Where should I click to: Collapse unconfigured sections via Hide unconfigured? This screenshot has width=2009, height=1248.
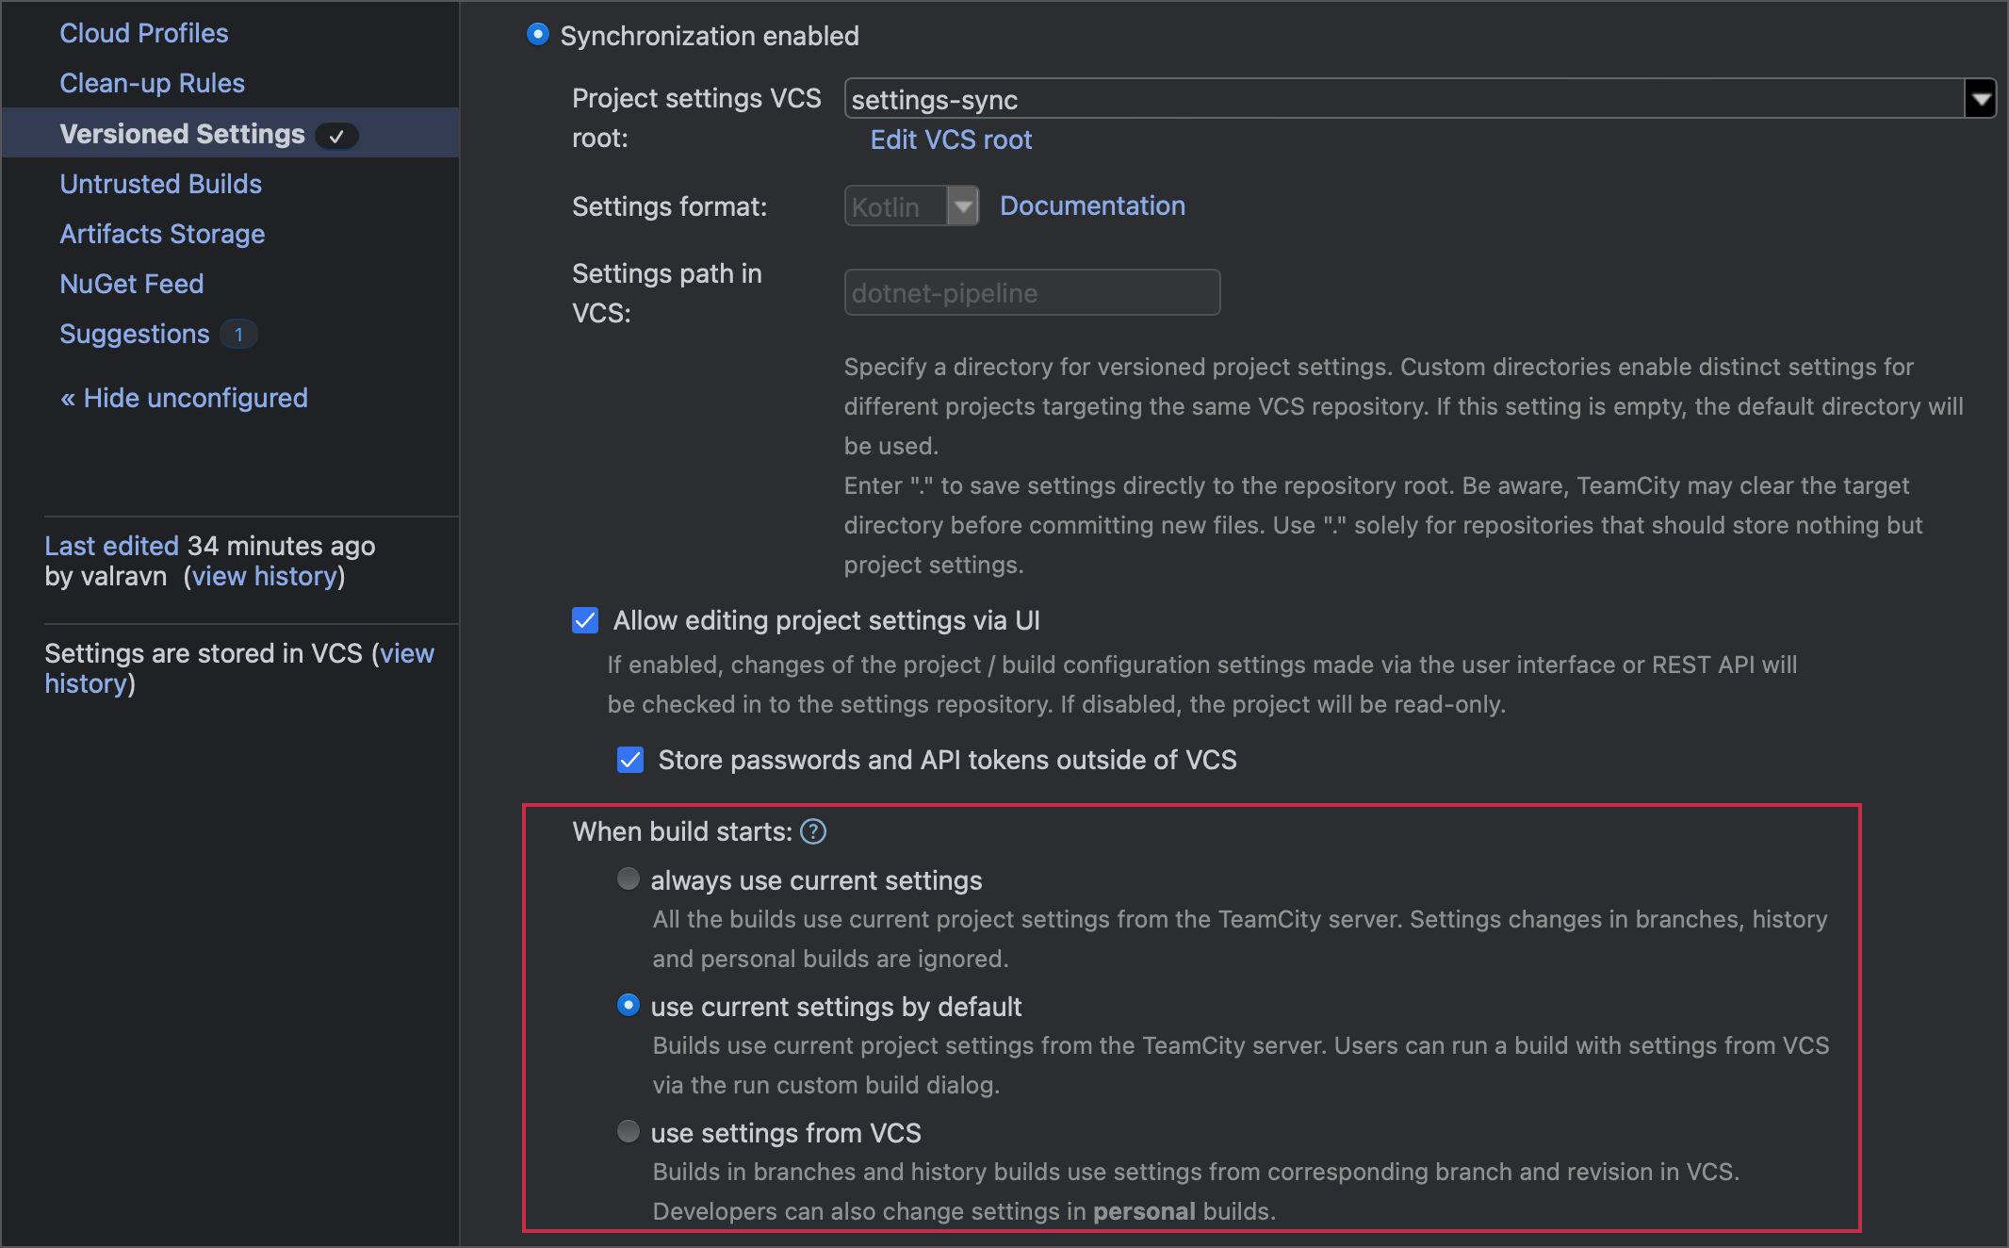coord(183,398)
